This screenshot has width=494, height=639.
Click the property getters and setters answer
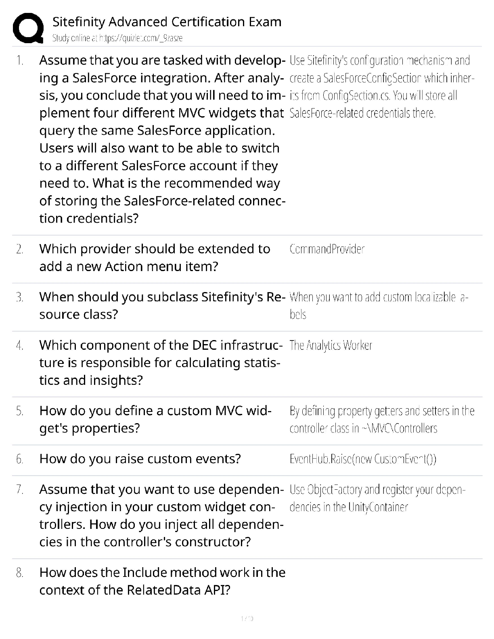(x=381, y=419)
